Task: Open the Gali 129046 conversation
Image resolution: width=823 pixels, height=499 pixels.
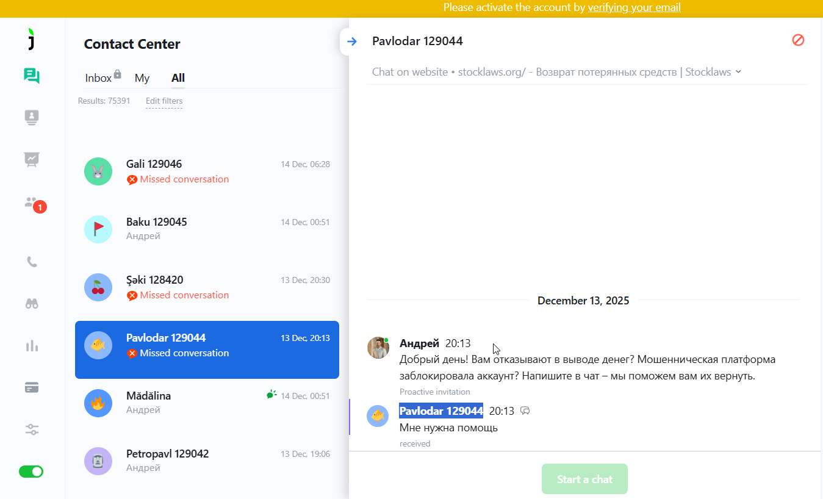Action: click(207, 171)
